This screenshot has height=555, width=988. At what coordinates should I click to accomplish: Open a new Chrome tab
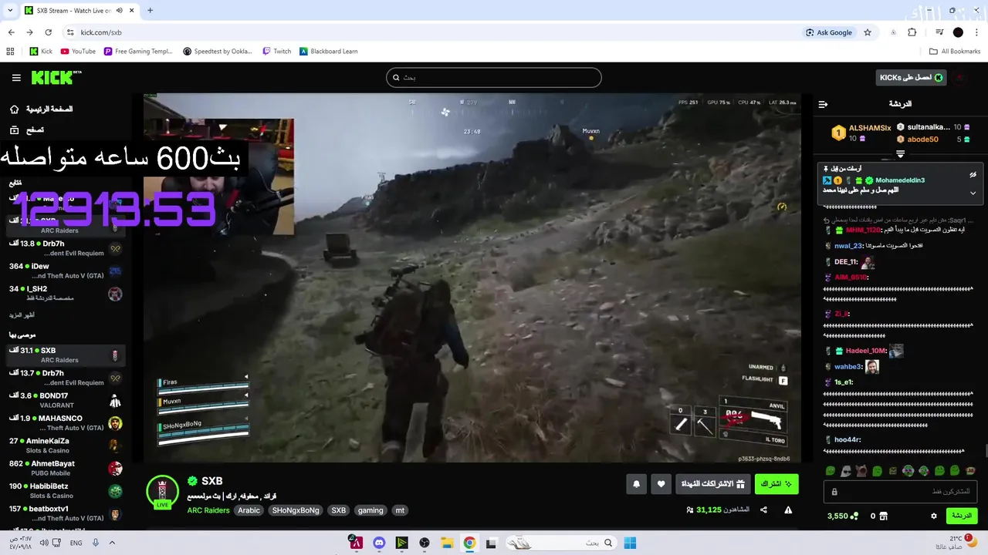click(150, 11)
